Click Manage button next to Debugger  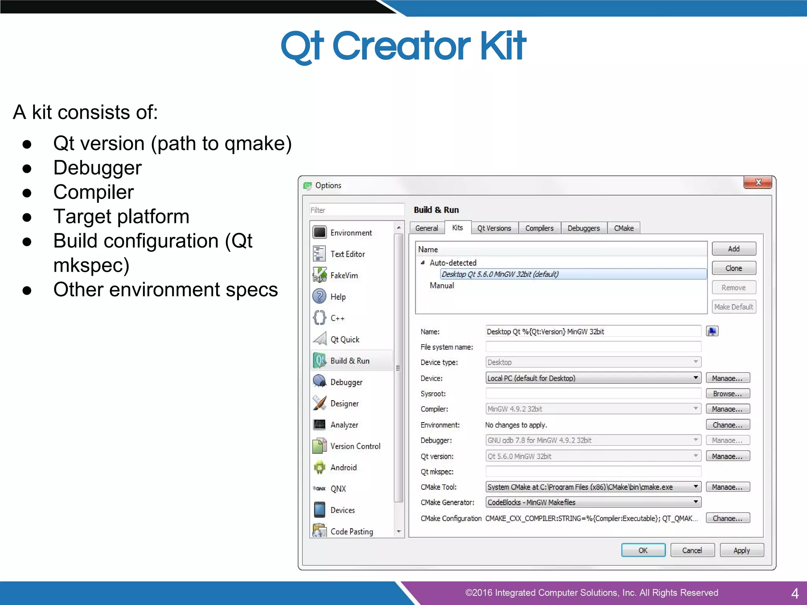(x=727, y=440)
